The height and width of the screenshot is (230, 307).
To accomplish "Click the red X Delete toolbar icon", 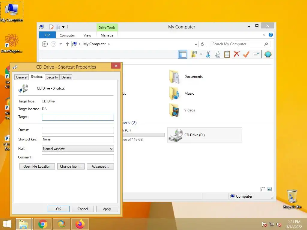I will [237, 54].
